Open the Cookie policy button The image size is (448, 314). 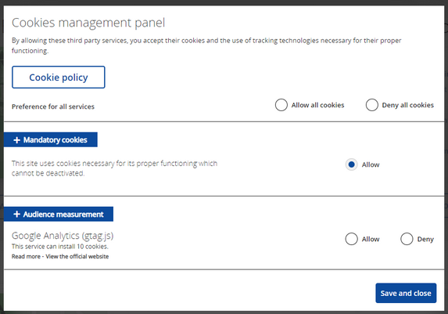tap(59, 77)
